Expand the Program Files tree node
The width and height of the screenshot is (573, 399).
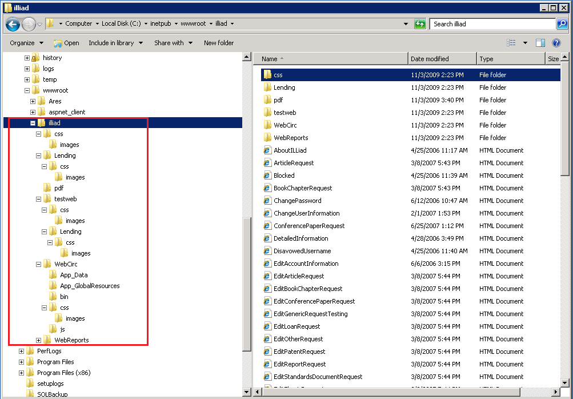22,362
